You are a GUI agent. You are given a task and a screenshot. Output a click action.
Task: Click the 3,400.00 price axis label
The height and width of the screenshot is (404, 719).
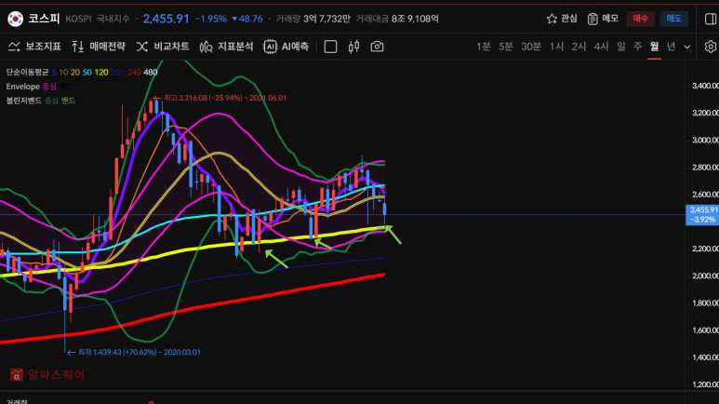pos(705,86)
